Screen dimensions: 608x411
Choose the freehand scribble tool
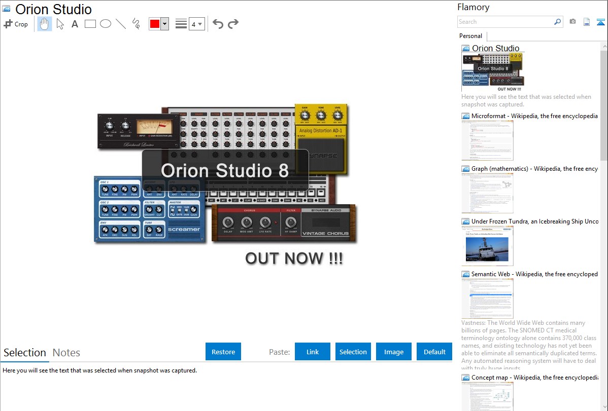point(136,24)
